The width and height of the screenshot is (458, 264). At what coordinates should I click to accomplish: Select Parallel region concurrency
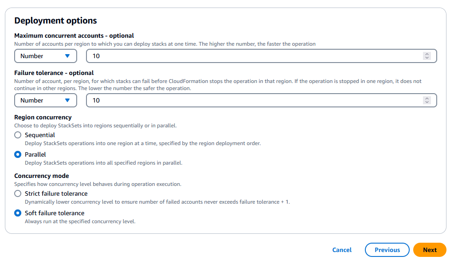(x=18, y=154)
